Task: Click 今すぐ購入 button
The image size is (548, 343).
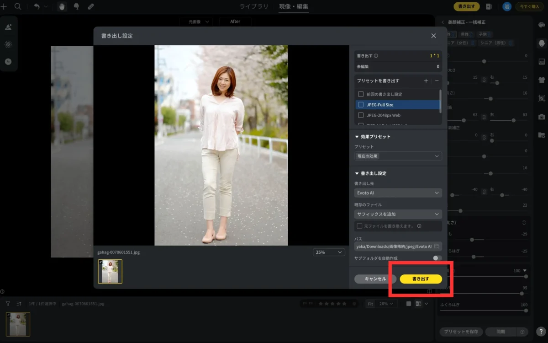Action: click(x=529, y=6)
